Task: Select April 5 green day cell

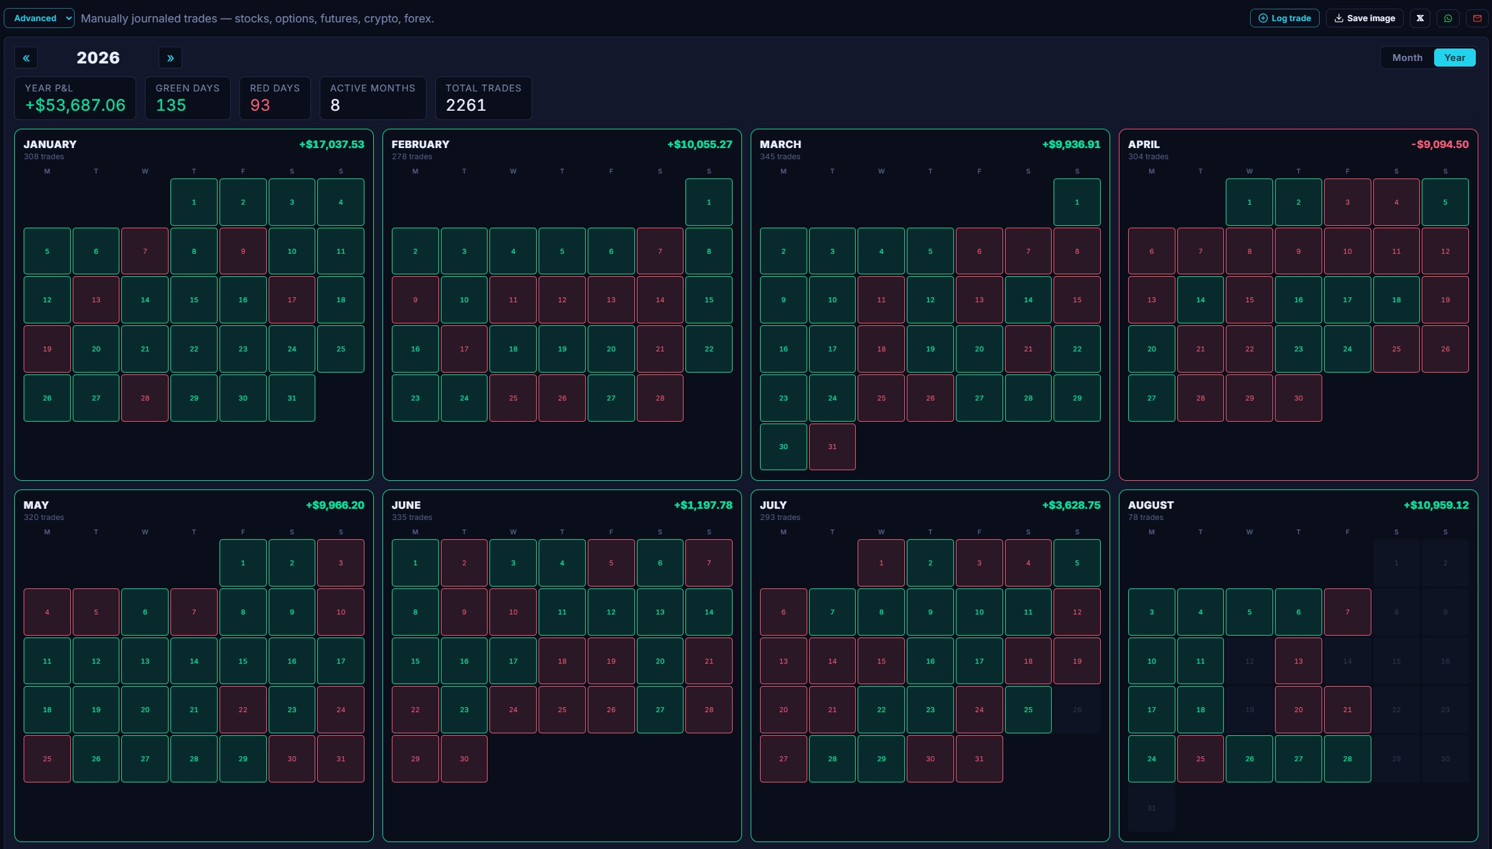Action: 1445,202
